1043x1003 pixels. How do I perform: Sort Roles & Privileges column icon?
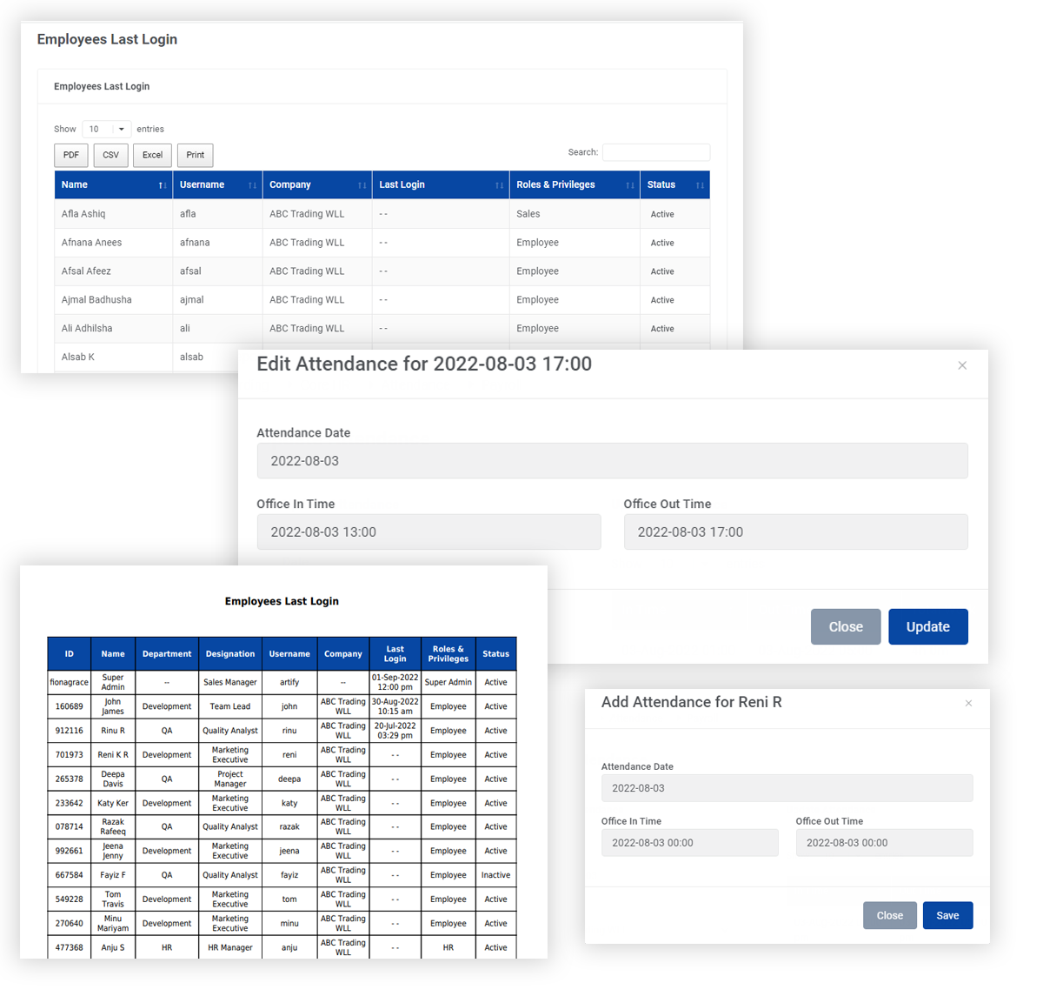coord(629,185)
